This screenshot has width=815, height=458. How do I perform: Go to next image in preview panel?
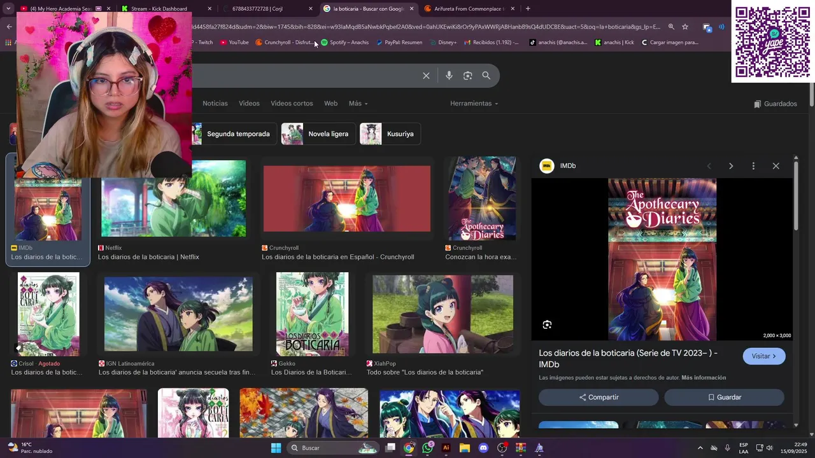[731, 166]
